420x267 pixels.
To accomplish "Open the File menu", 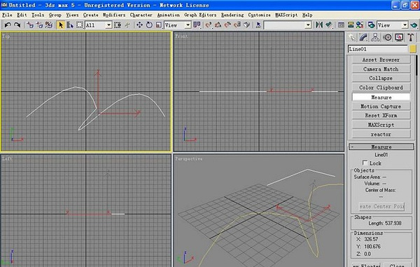I will click(x=7, y=15).
